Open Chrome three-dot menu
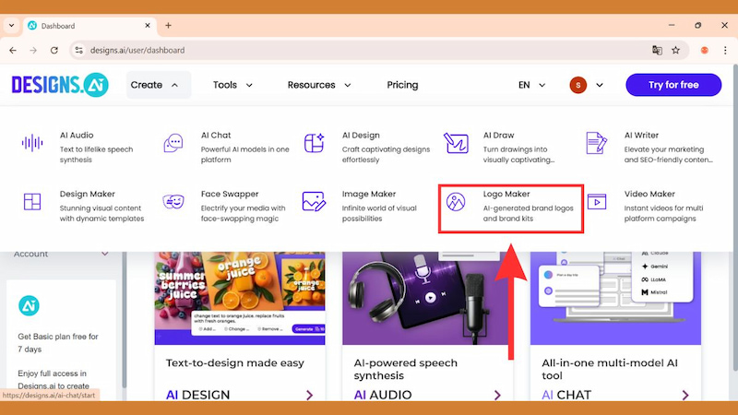 725,51
